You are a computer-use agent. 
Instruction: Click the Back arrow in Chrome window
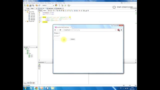coord(55,30)
